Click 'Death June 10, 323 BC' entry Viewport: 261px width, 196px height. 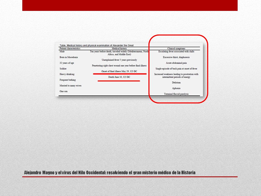[x=119, y=77]
